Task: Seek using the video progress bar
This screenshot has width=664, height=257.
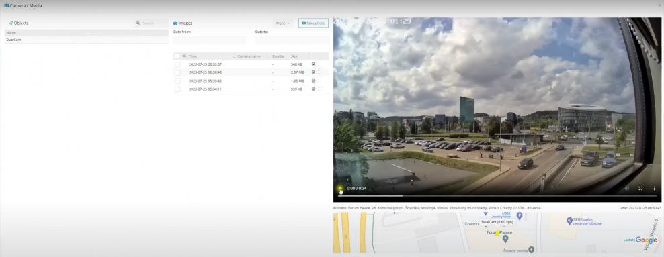Action: (497, 195)
